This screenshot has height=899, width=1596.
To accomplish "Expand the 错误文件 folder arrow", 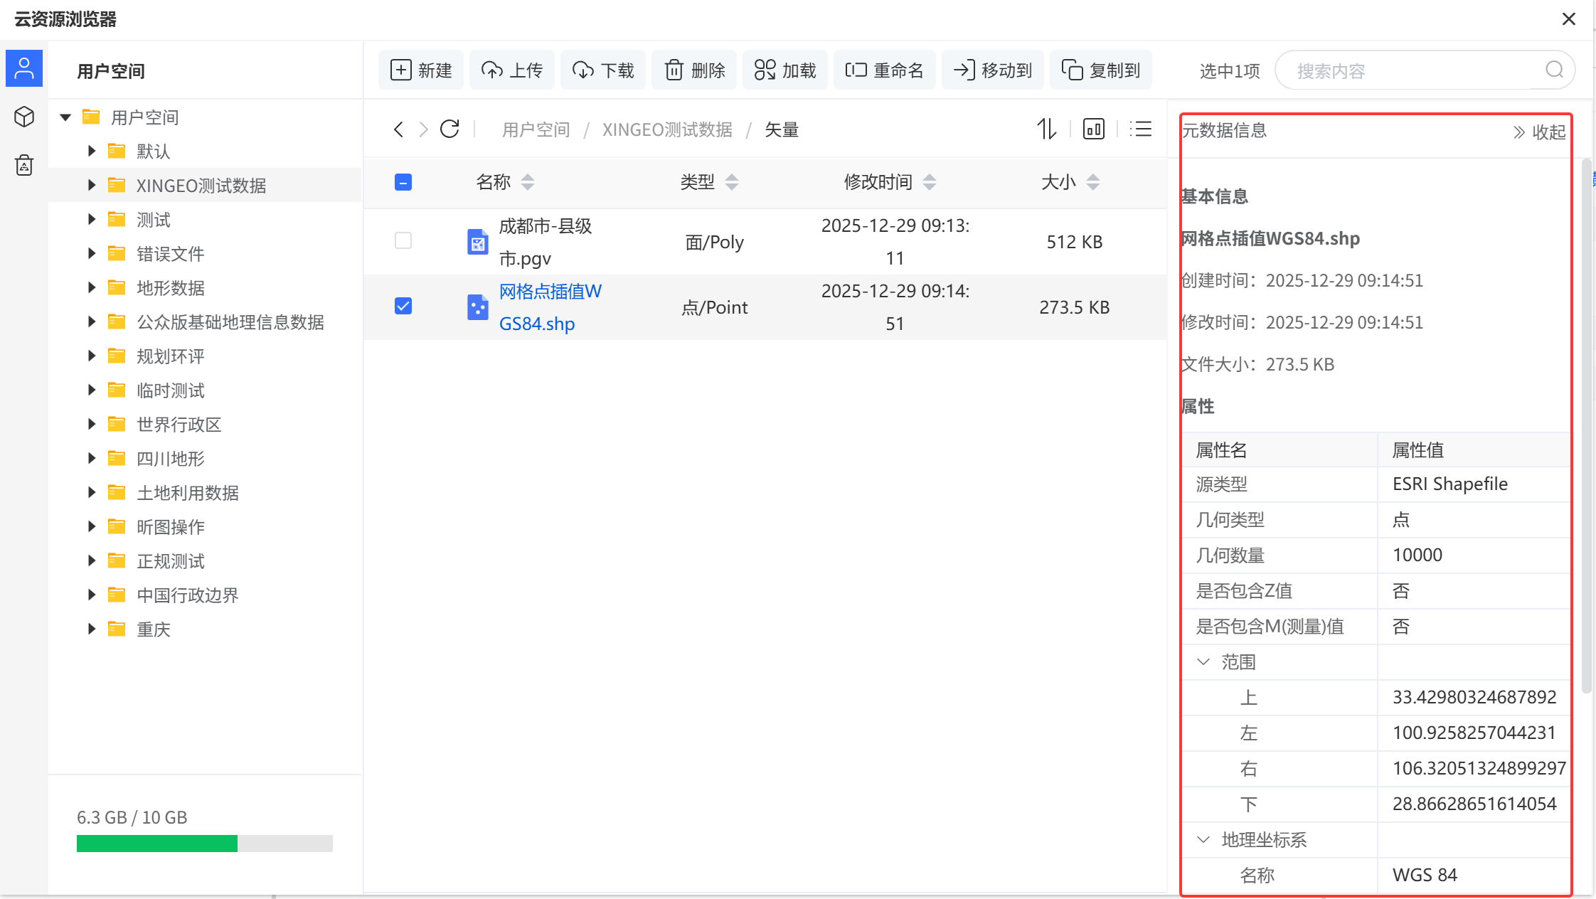I will point(91,254).
